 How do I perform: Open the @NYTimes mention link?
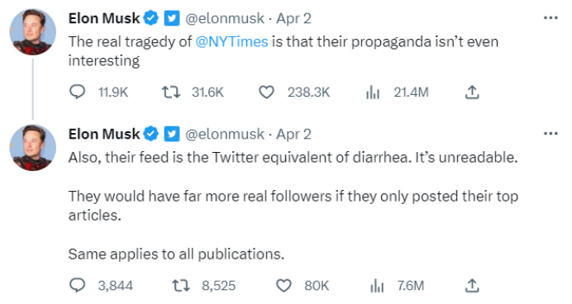click(x=231, y=41)
